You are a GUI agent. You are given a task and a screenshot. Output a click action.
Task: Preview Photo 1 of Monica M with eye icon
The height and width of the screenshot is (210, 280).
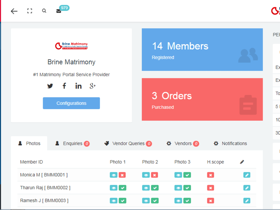(113, 175)
